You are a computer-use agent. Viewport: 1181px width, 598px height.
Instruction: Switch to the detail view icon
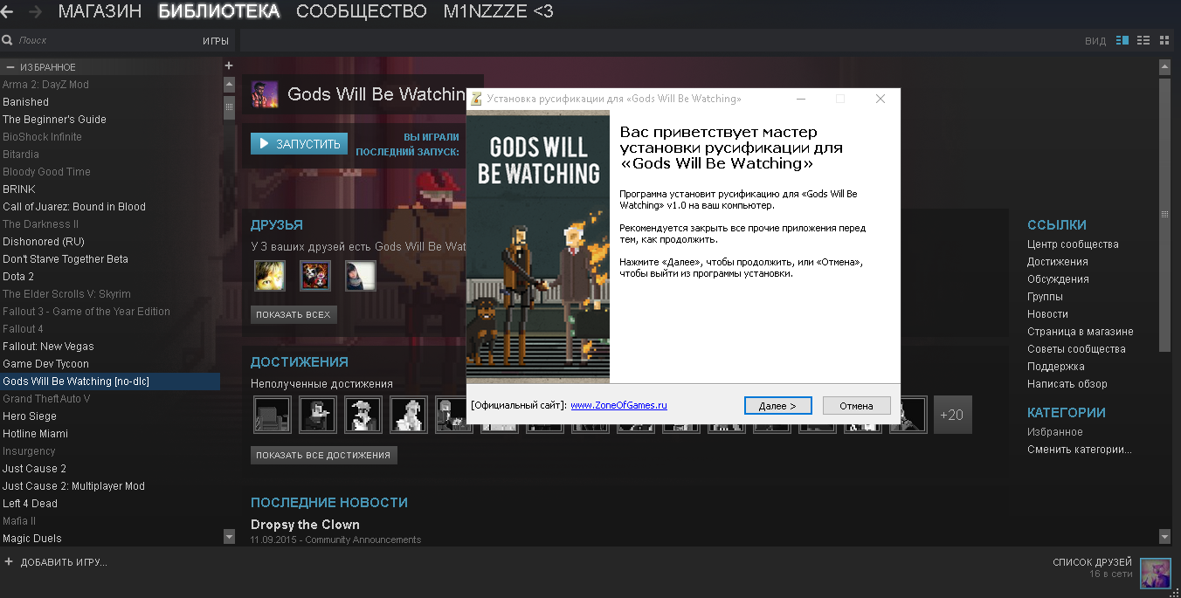[1122, 40]
